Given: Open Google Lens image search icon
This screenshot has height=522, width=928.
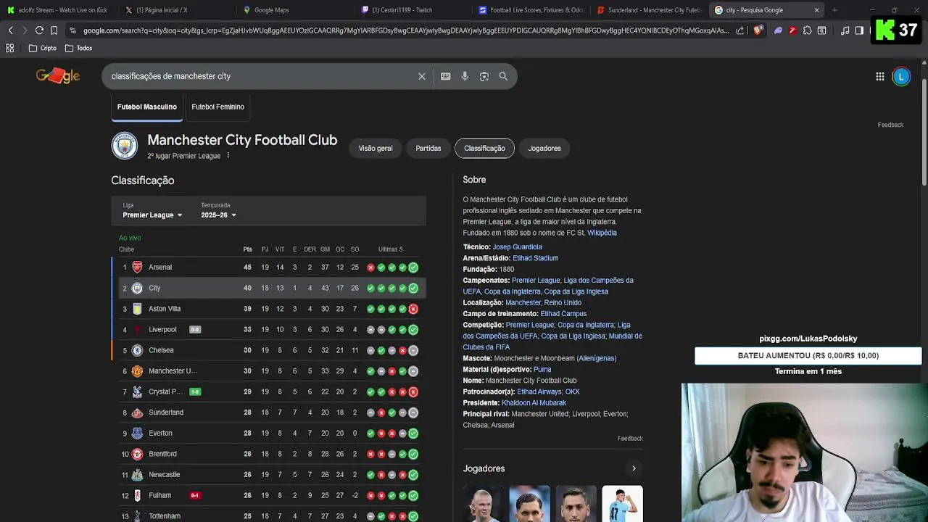Looking at the screenshot, I should click(484, 76).
